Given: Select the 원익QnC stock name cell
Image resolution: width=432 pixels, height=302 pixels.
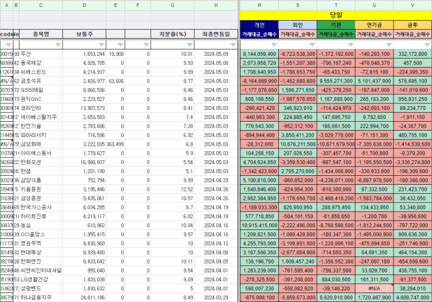Looking at the screenshot, I should click(41, 99).
